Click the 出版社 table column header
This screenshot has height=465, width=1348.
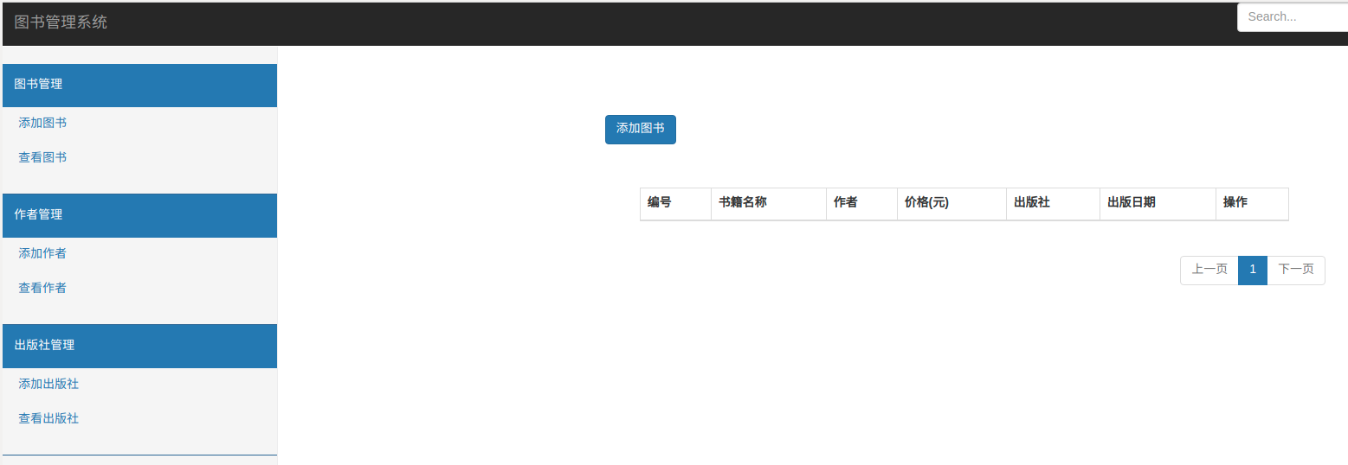[x=1053, y=203]
